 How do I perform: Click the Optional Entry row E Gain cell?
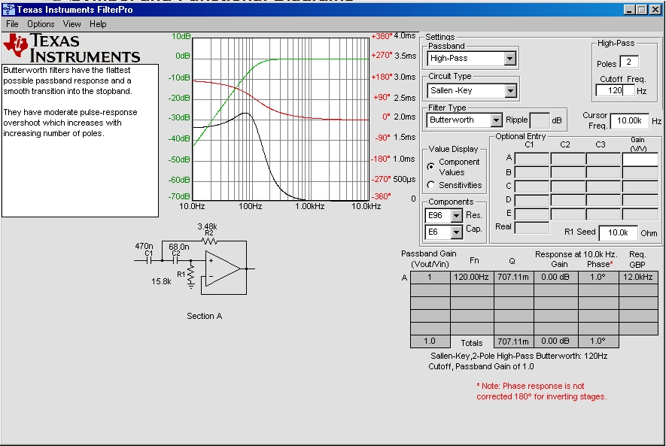(x=640, y=214)
